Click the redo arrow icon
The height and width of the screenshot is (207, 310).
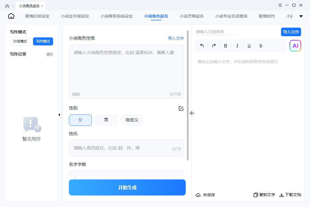214,46
